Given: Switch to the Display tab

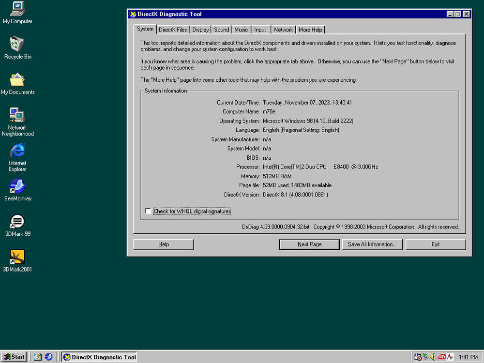Looking at the screenshot, I should pyautogui.click(x=200, y=30).
